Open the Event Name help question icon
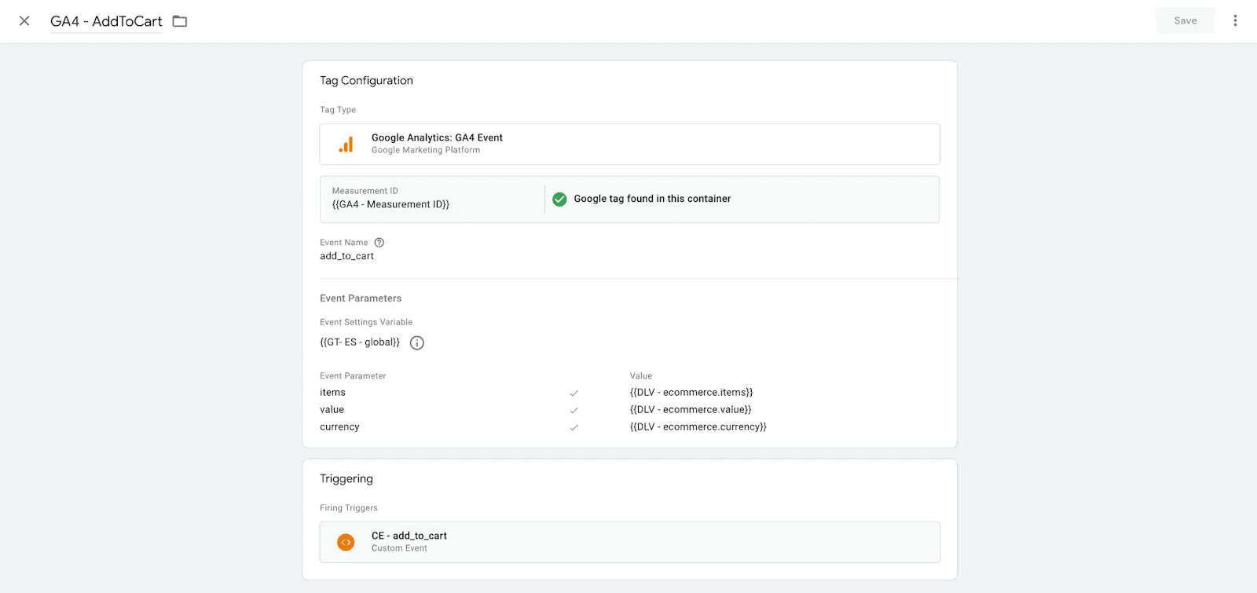Viewport: 1257px width, 593px height. coord(379,243)
